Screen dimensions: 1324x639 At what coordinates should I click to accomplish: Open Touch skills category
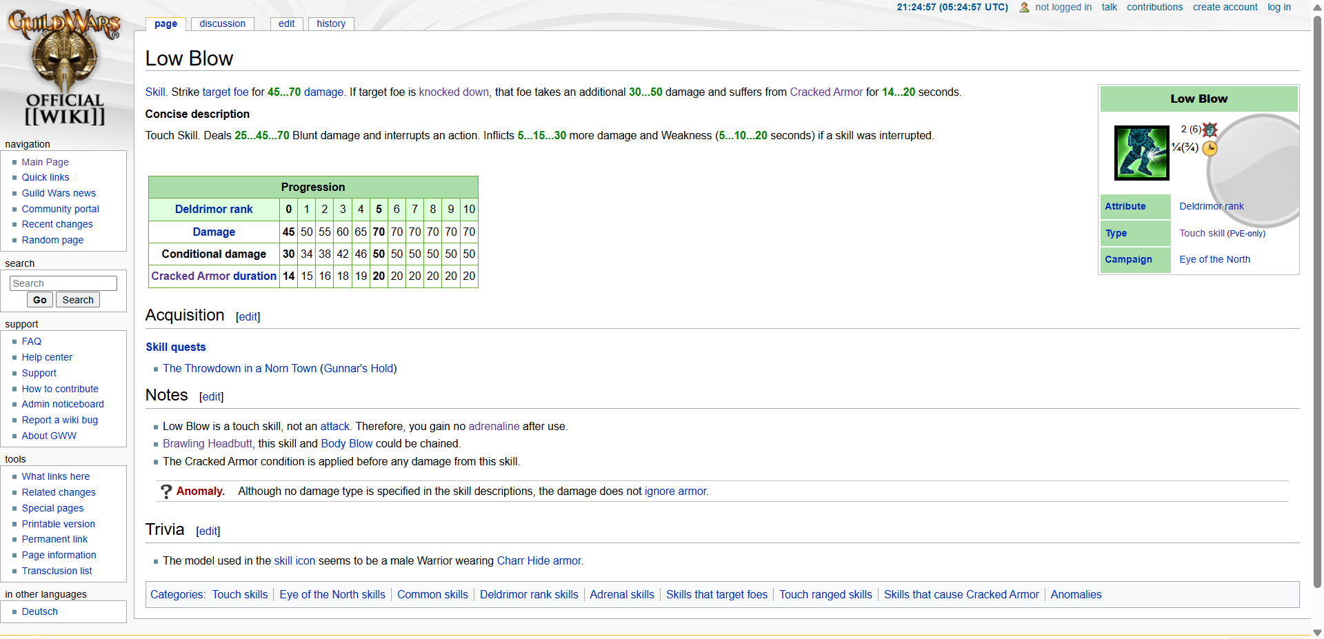240,594
